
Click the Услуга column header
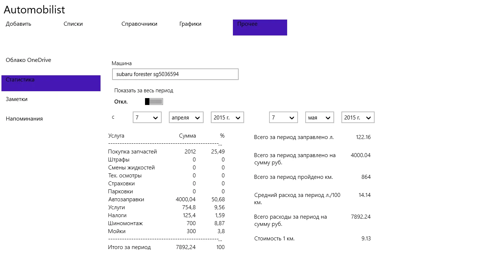coord(116,136)
